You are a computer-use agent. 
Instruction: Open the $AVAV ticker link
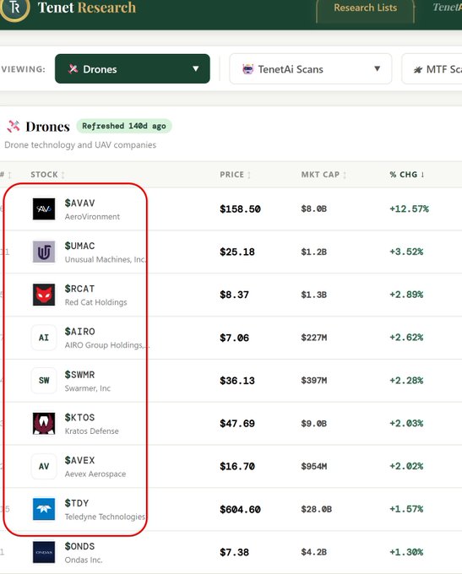point(79,203)
